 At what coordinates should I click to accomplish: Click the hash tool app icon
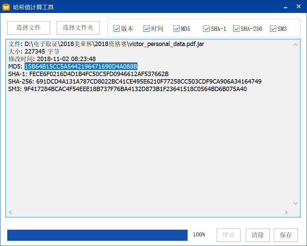point(6,7)
